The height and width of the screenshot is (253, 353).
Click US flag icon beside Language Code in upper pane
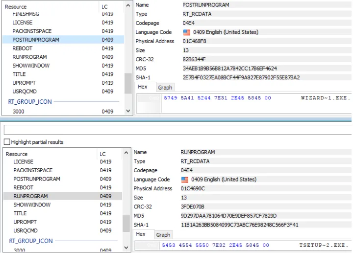click(x=187, y=32)
